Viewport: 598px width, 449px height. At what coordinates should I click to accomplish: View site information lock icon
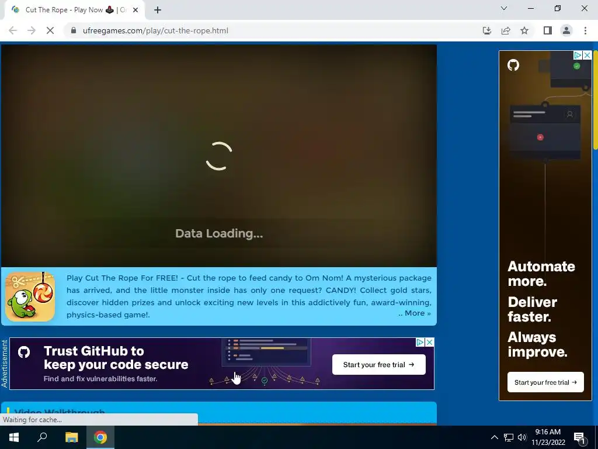pos(74,30)
